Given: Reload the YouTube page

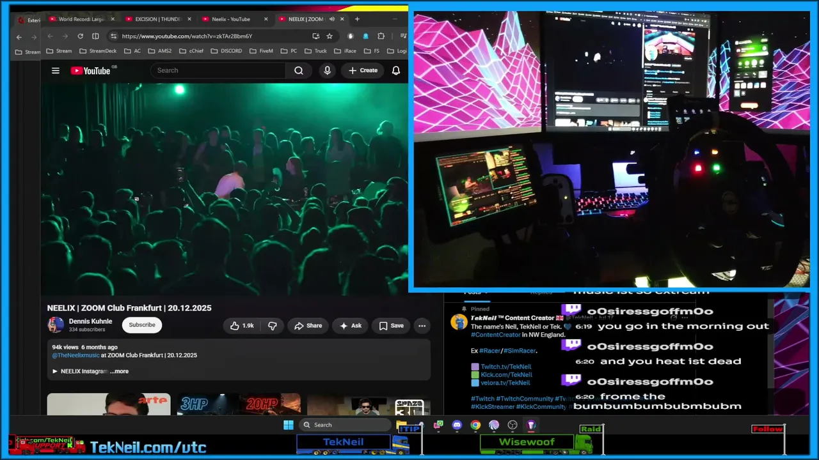Looking at the screenshot, I should 80,36.
